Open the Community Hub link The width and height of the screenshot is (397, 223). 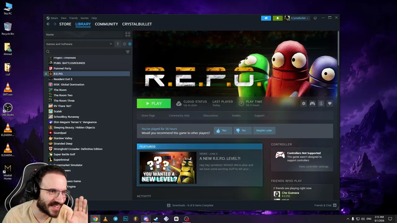tap(179, 116)
